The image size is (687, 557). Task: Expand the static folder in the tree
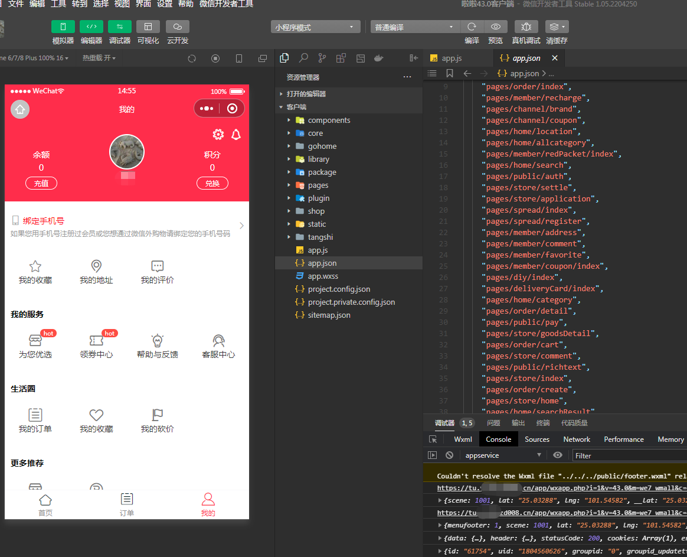349,224
